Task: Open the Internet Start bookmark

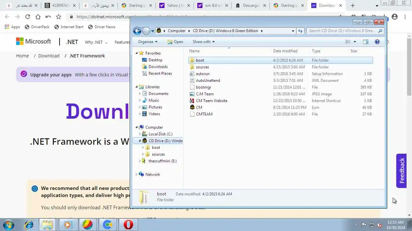Action: pyautogui.click(x=69, y=27)
